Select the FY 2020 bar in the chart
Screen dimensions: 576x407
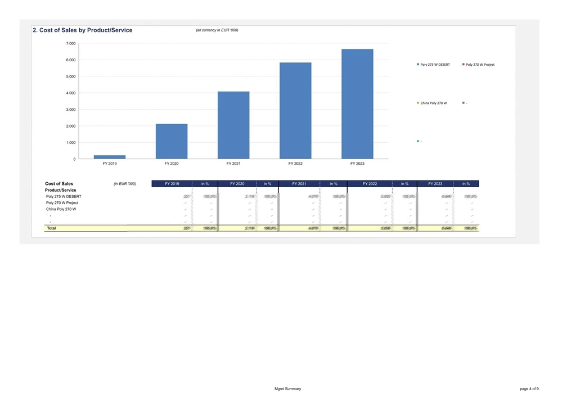[x=172, y=141]
